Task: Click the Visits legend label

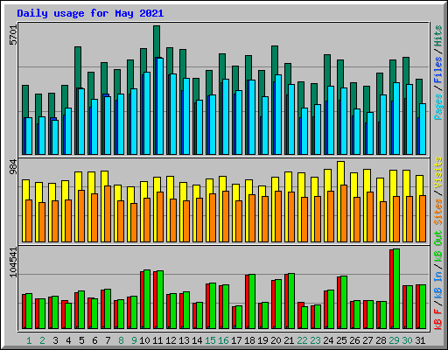Action: 438,172
